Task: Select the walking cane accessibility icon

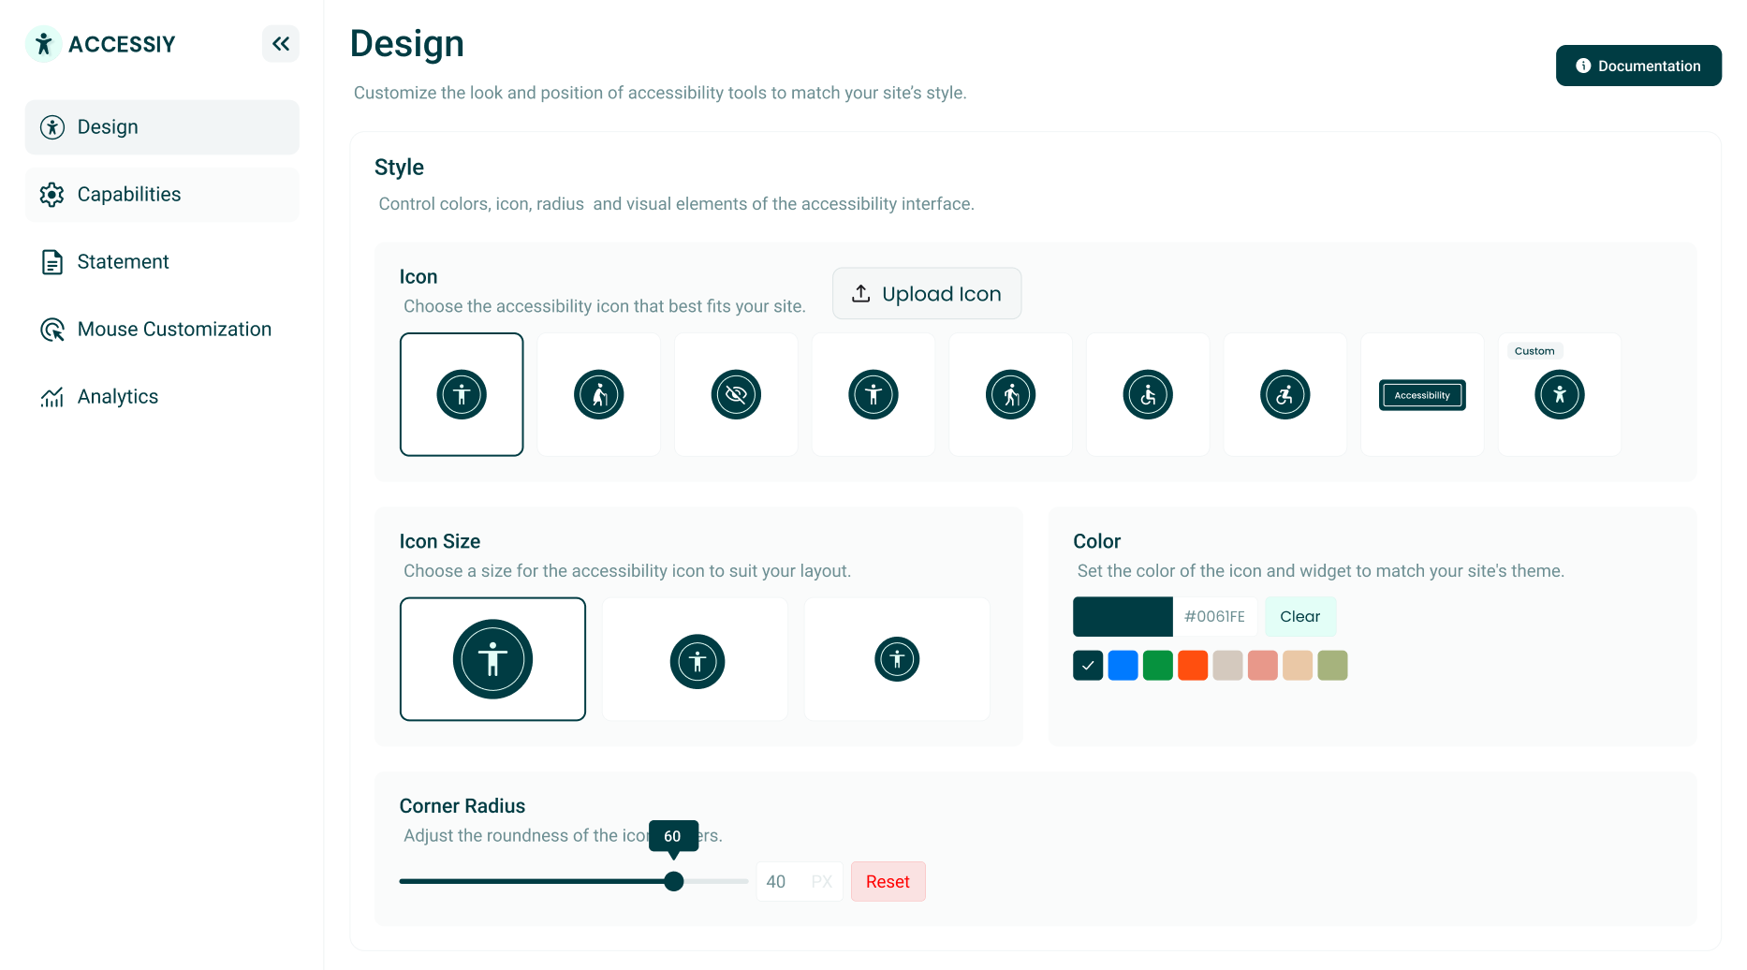Action: [598, 394]
